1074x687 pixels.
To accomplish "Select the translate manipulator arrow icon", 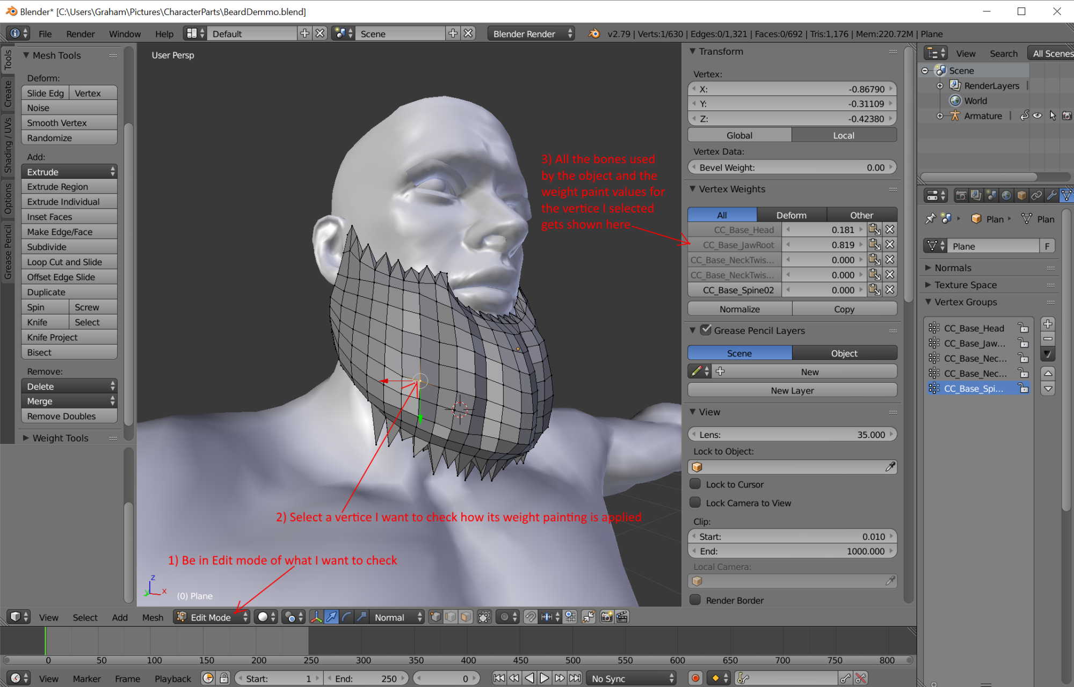I will pyautogui.click(x=331, y=617).
